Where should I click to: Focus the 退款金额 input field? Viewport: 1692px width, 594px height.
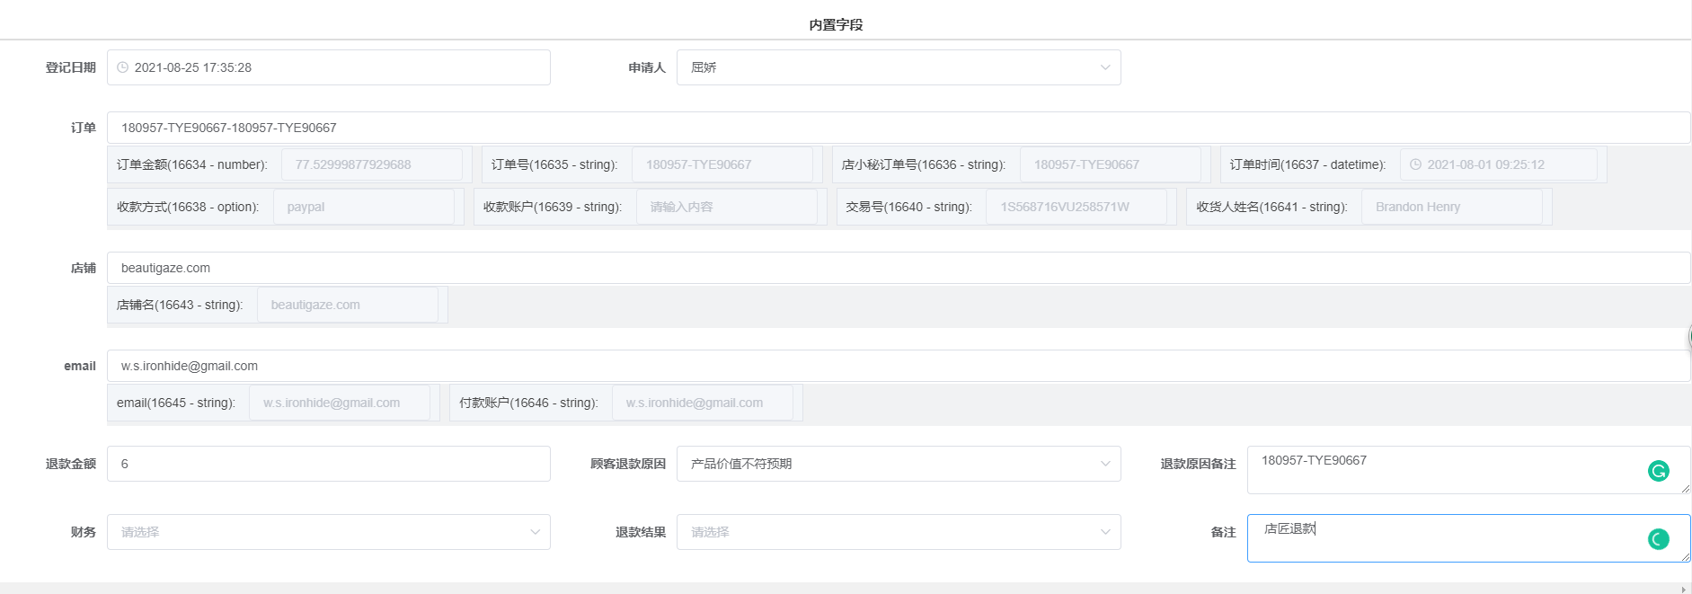click(x=328, y=464)
